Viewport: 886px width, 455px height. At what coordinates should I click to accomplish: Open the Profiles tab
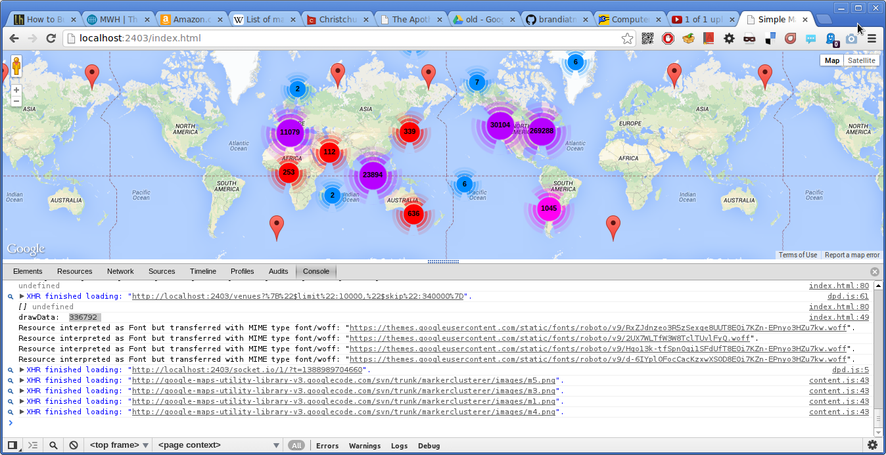(243, 271)
